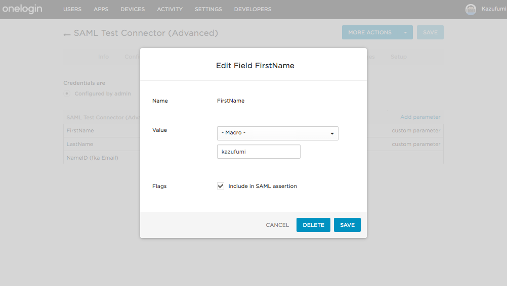Open the Settings menu
Screen dimensions: 507x286
(208, 10)
